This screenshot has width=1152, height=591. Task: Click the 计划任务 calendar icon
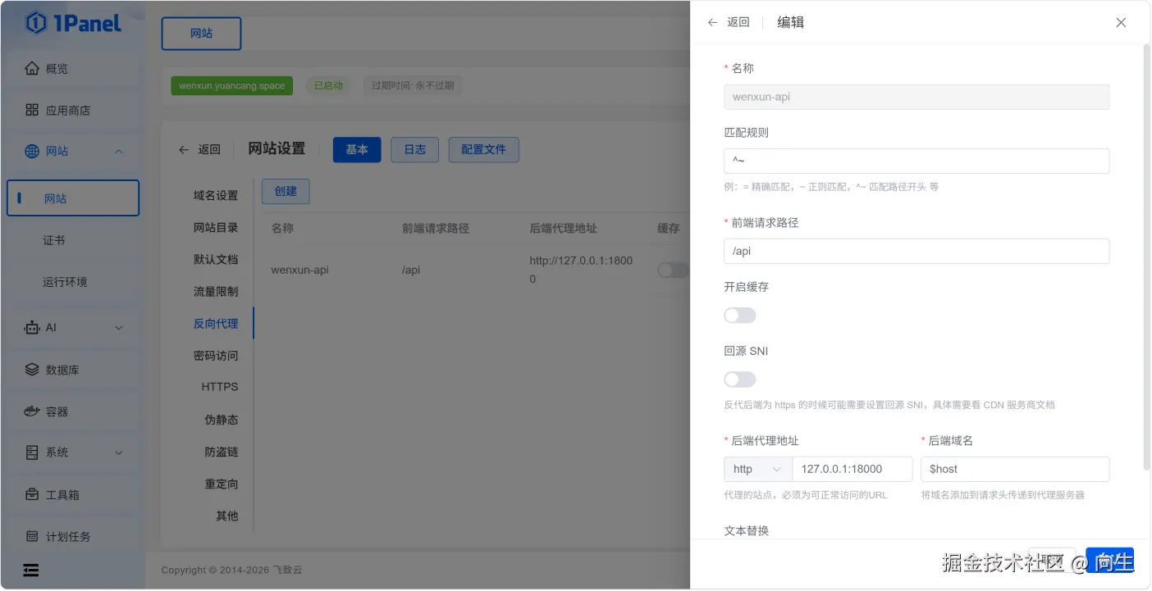[32, 536]
